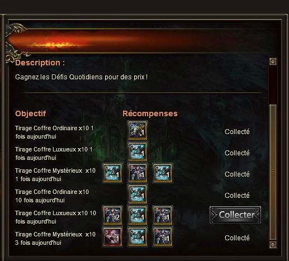289x261 pixels.
Task: Click the right reward in Mystérieux 3 fois row
Action: click(x=163, y=236)
